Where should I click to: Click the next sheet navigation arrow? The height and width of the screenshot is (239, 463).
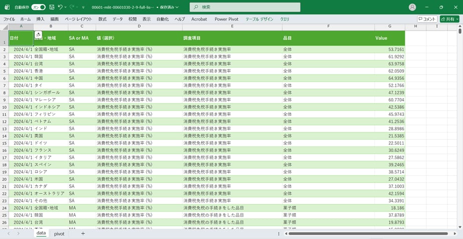[x=19, y=233]
